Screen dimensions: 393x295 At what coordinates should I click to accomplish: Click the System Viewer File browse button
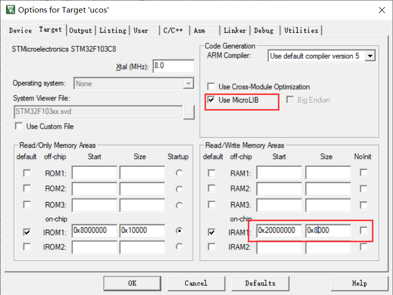[x=189, y=112]
